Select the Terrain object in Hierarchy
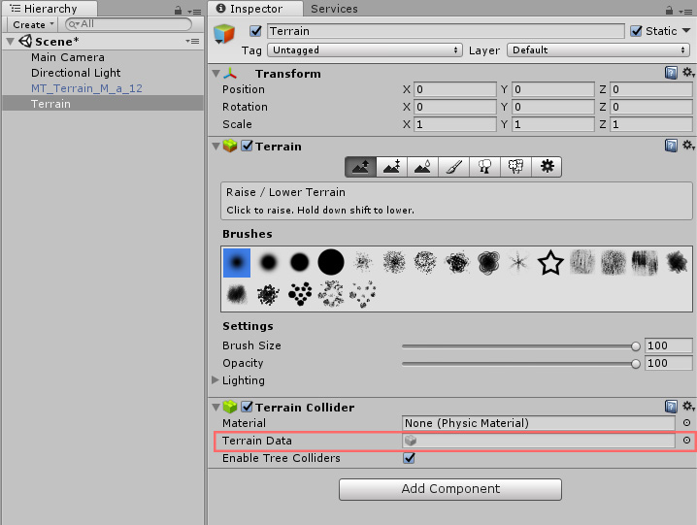 click(103, 104)
